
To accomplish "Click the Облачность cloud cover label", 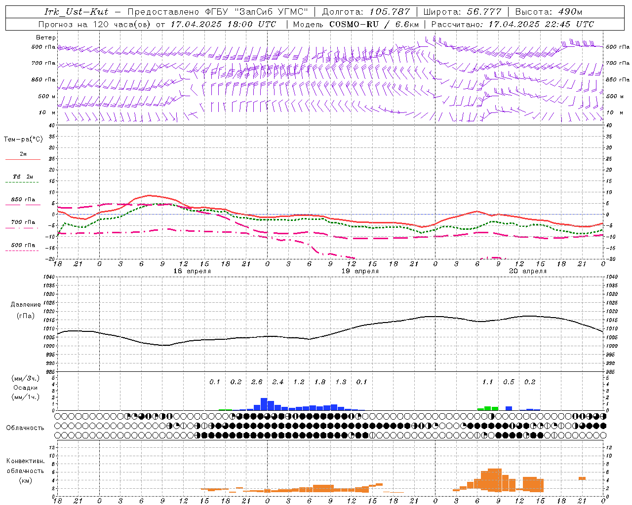I will point(26,428).
